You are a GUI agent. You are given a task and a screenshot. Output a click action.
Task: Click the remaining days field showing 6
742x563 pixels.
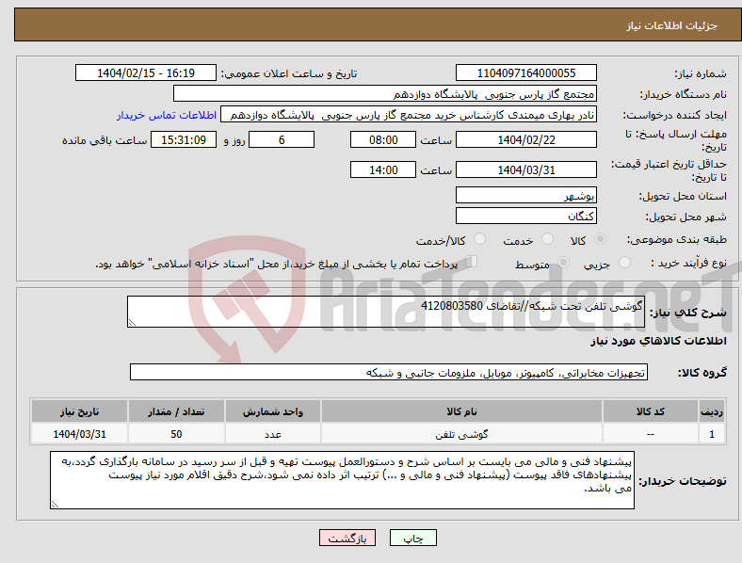[282, 139]
